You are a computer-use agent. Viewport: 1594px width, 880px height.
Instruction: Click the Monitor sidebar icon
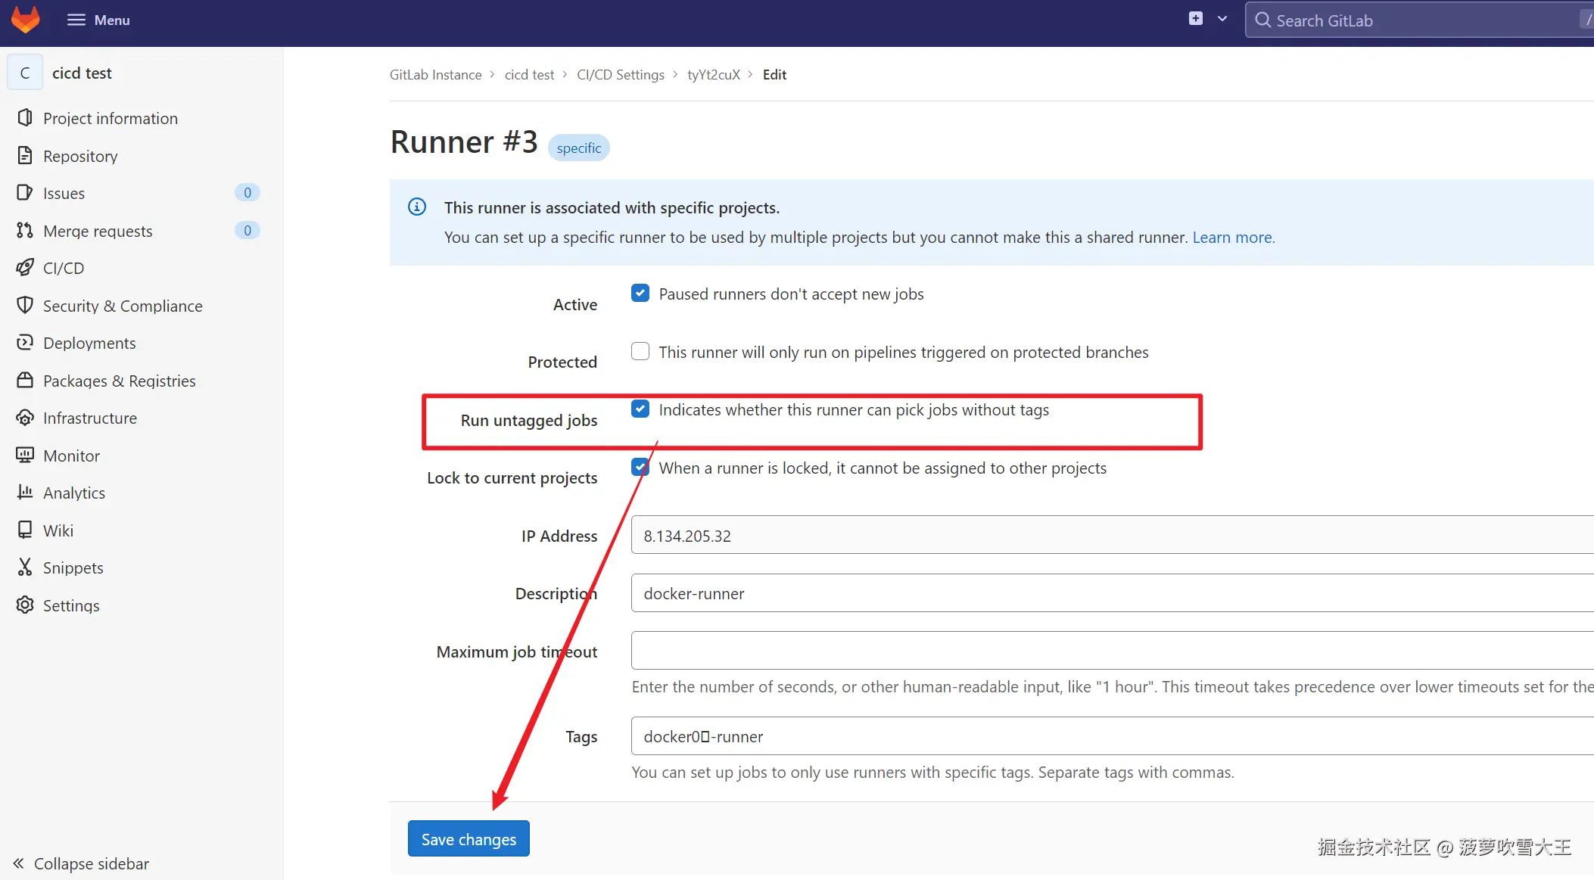click(25, 456)
